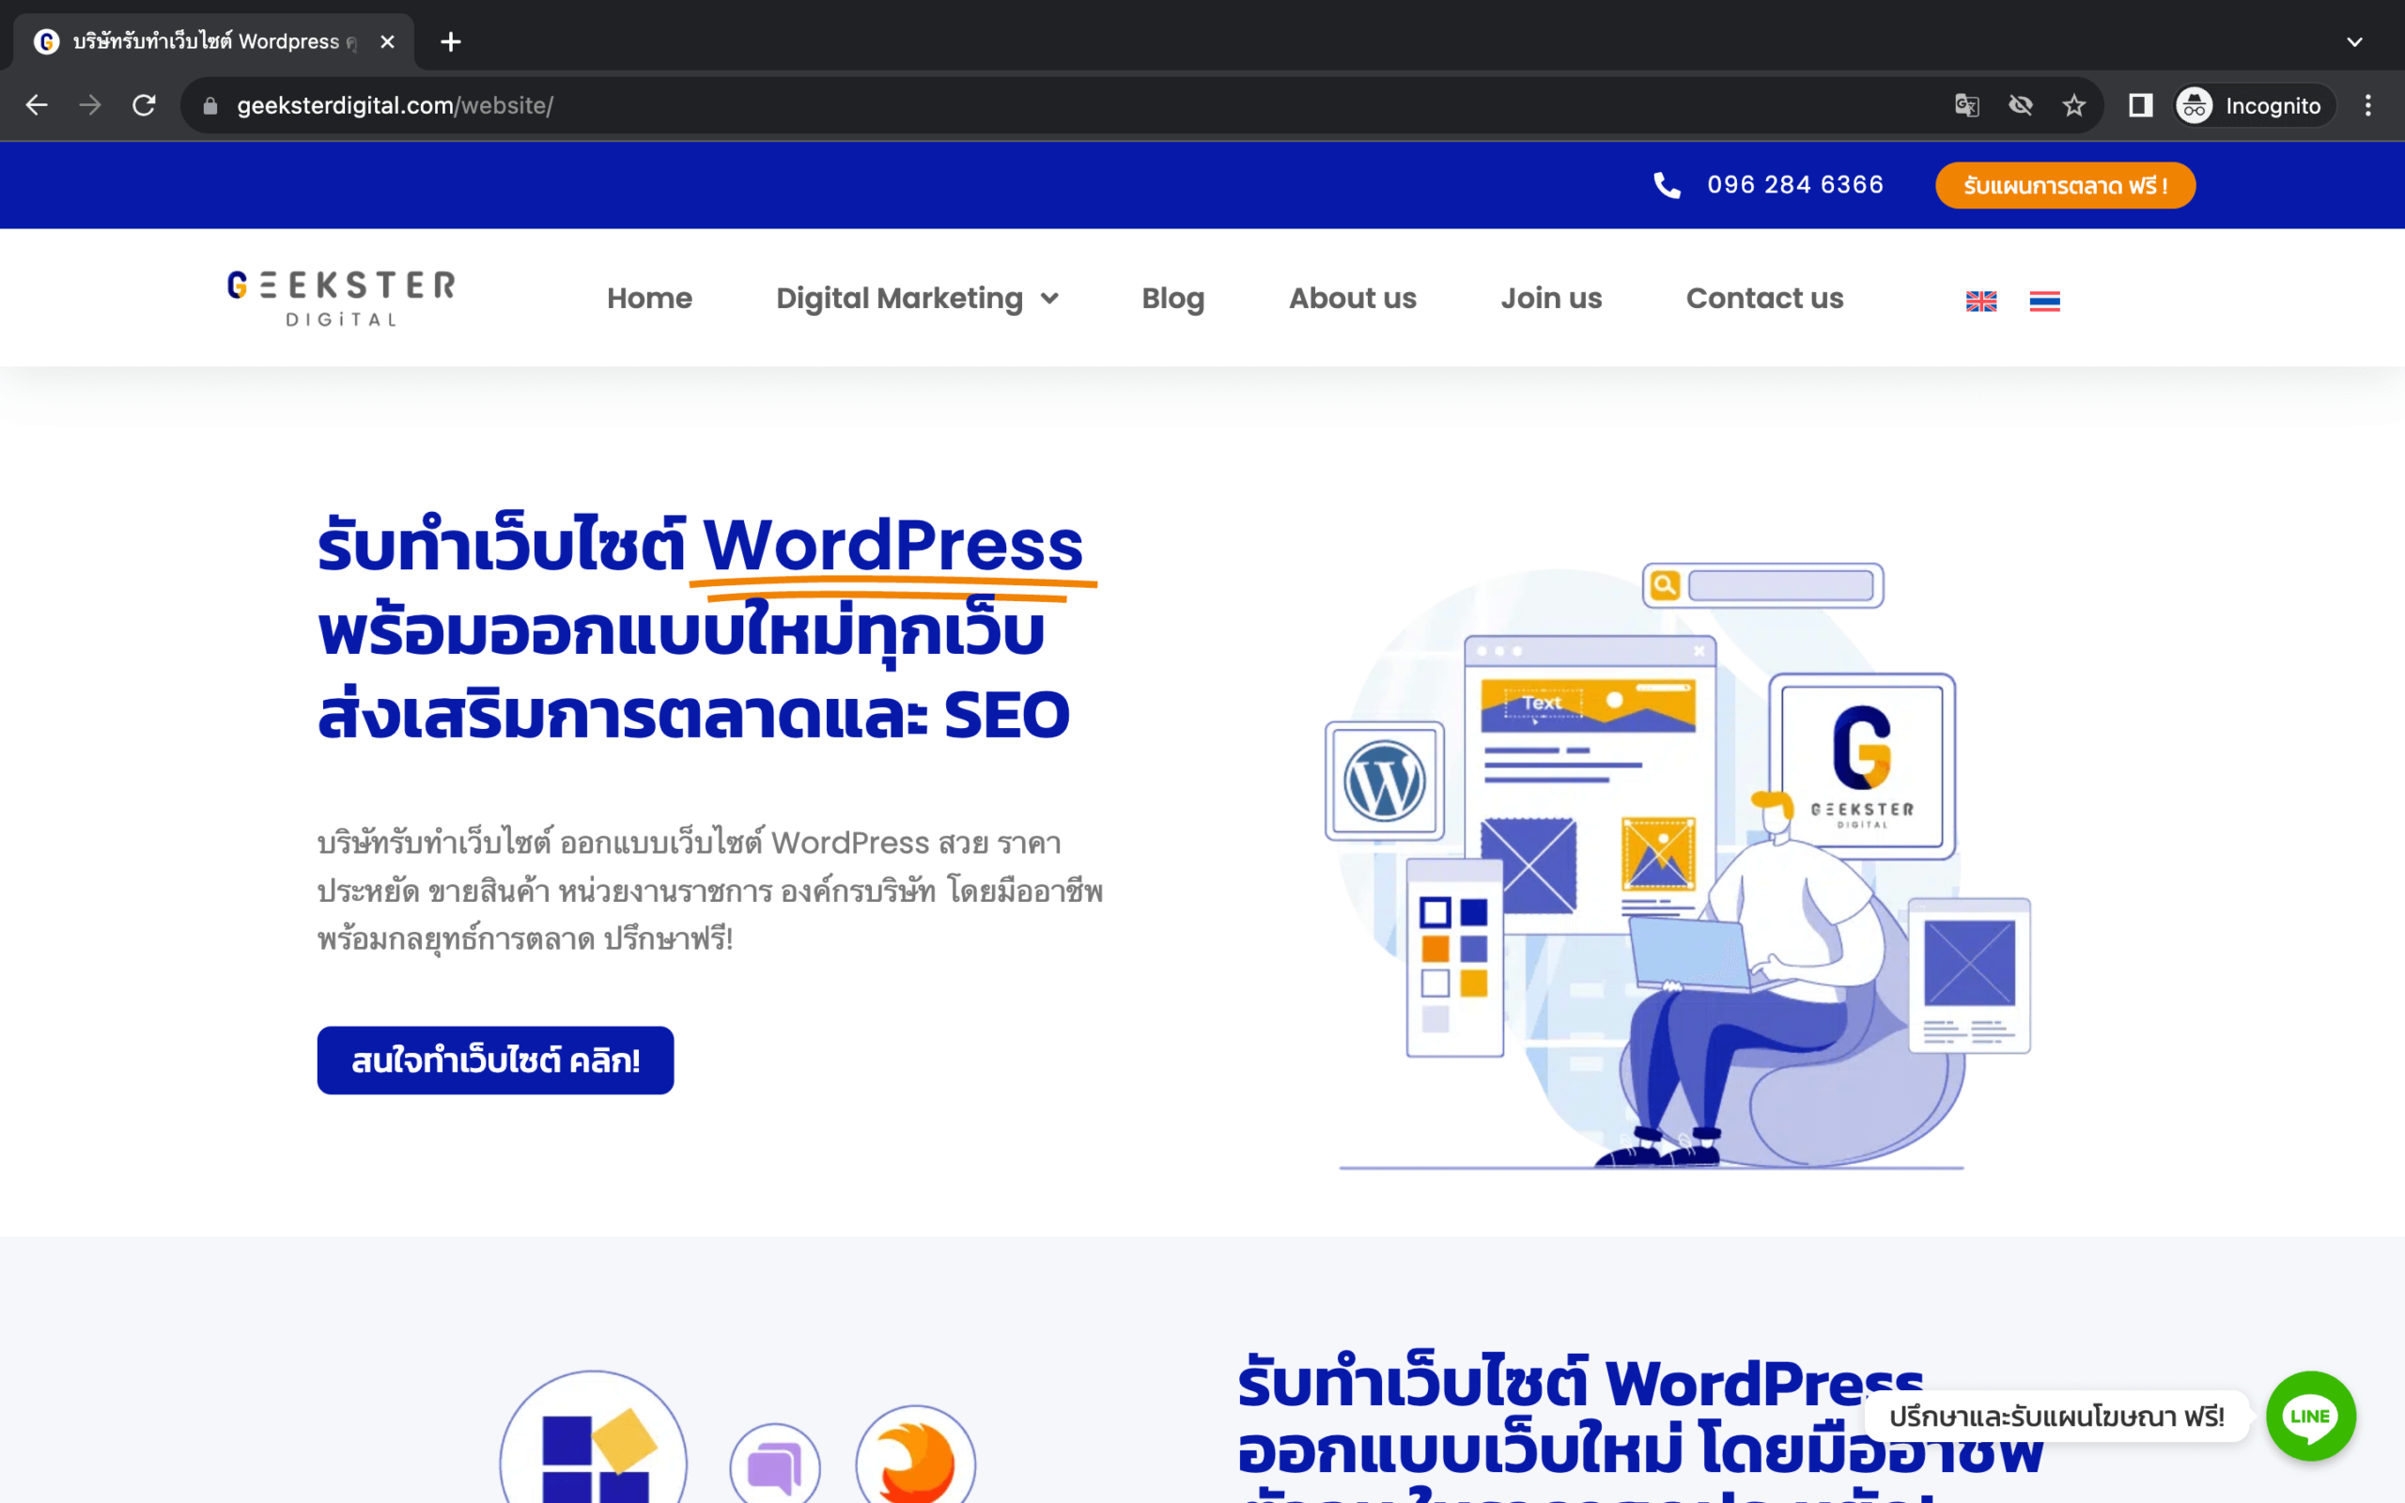The width and height of the screenshot is (2405, 1503).
Task: Toggle browser extension shield icon
Action: click(2019, 105)
